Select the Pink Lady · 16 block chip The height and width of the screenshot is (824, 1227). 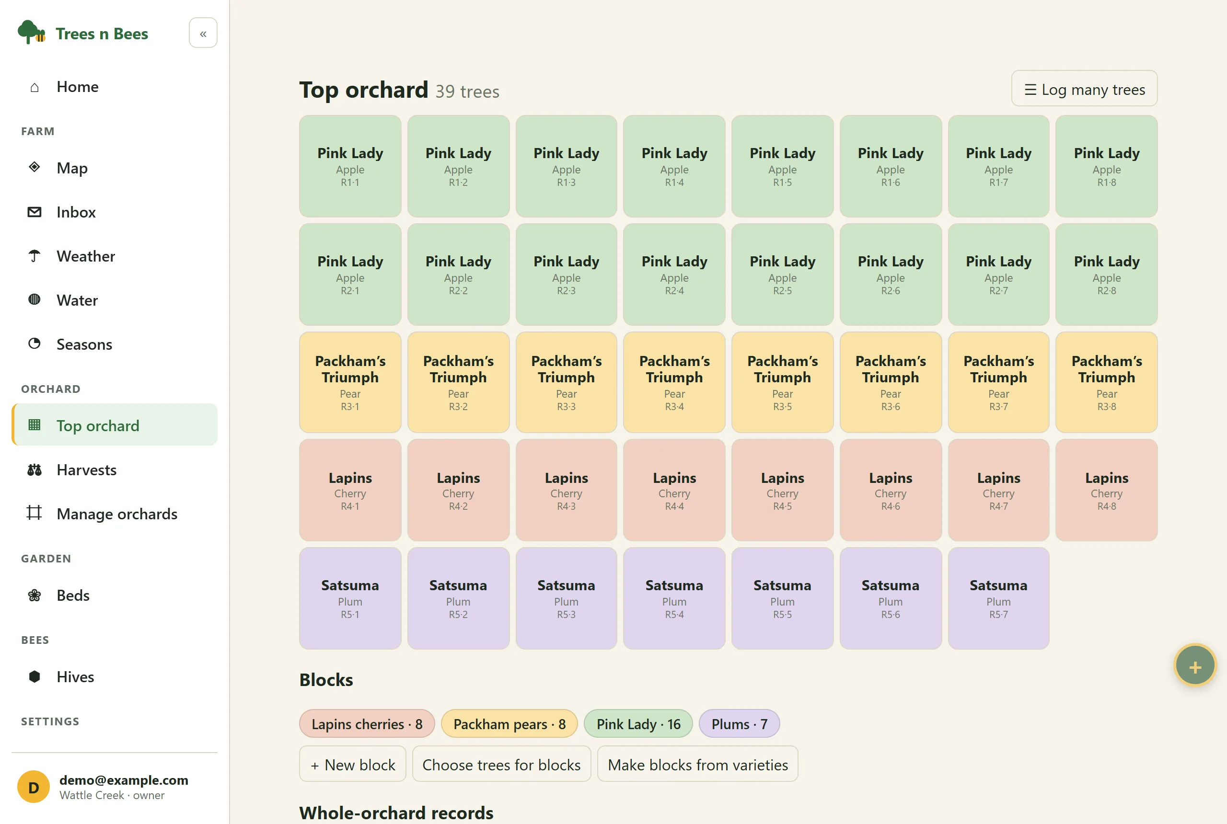638,723
